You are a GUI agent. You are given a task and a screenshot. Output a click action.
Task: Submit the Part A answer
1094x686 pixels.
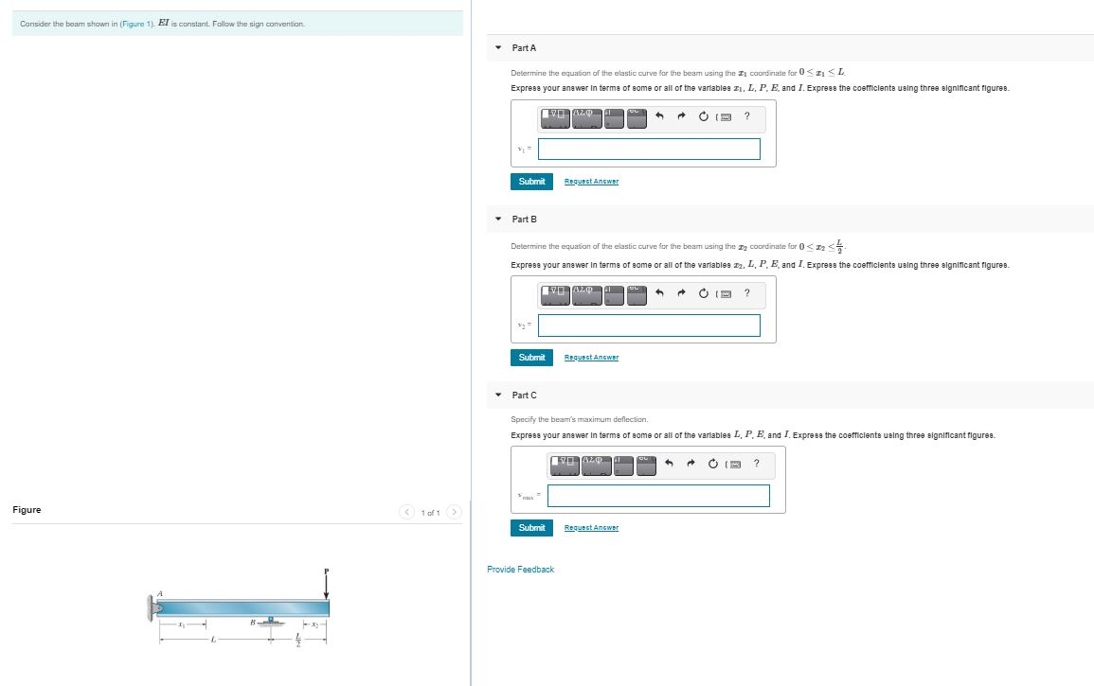(x=531, y=182)
